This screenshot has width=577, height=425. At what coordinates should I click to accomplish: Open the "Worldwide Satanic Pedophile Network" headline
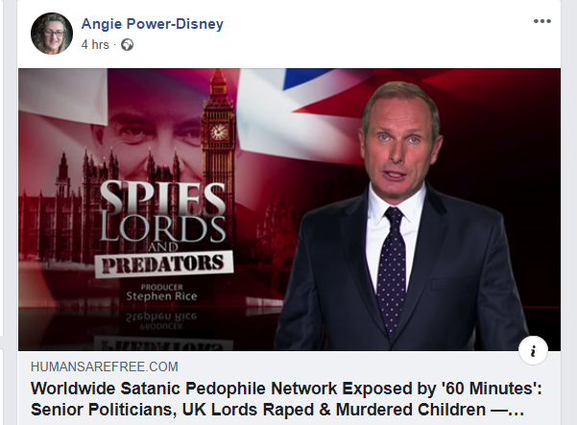[286, 389]
